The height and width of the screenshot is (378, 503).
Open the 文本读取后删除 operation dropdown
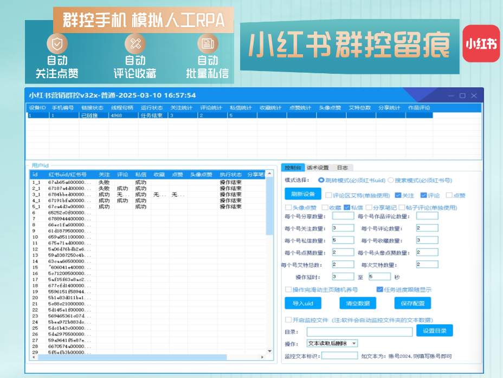pyautogui.click(x=332, y=343)
